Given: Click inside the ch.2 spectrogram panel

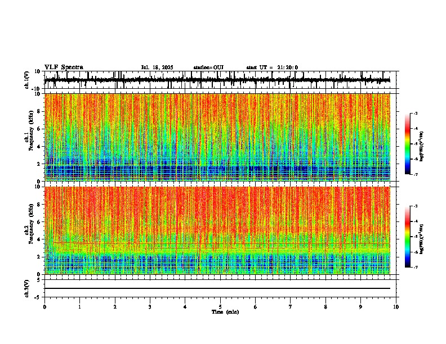Looking at the screenshot, I should 217,230.
